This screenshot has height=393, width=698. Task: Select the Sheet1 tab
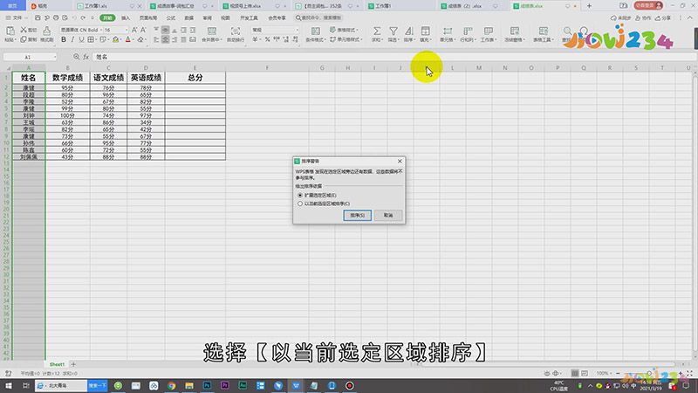[x=57, y=364]
